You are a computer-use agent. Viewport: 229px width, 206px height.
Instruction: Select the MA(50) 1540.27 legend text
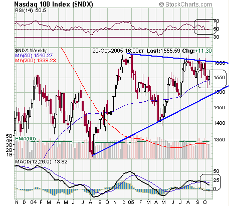tap(34, 56)
